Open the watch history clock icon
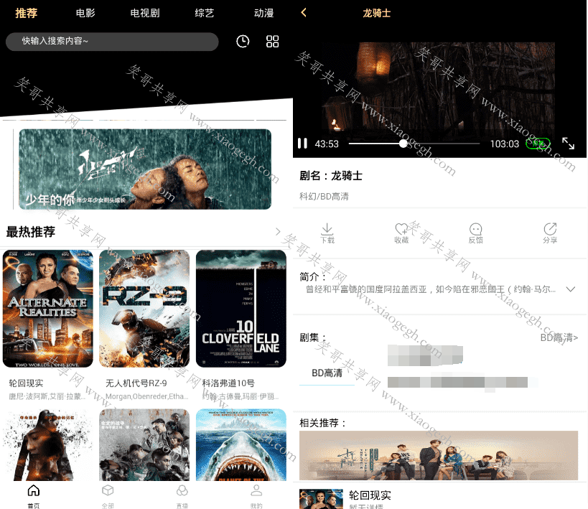The width and height of the screenshot is (588, 509). 243,41
